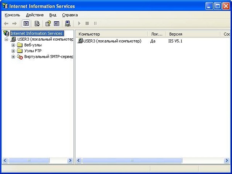Click the Веб-узлы folder icon
This screenshot has height=174, width=232.
point(20,45)
